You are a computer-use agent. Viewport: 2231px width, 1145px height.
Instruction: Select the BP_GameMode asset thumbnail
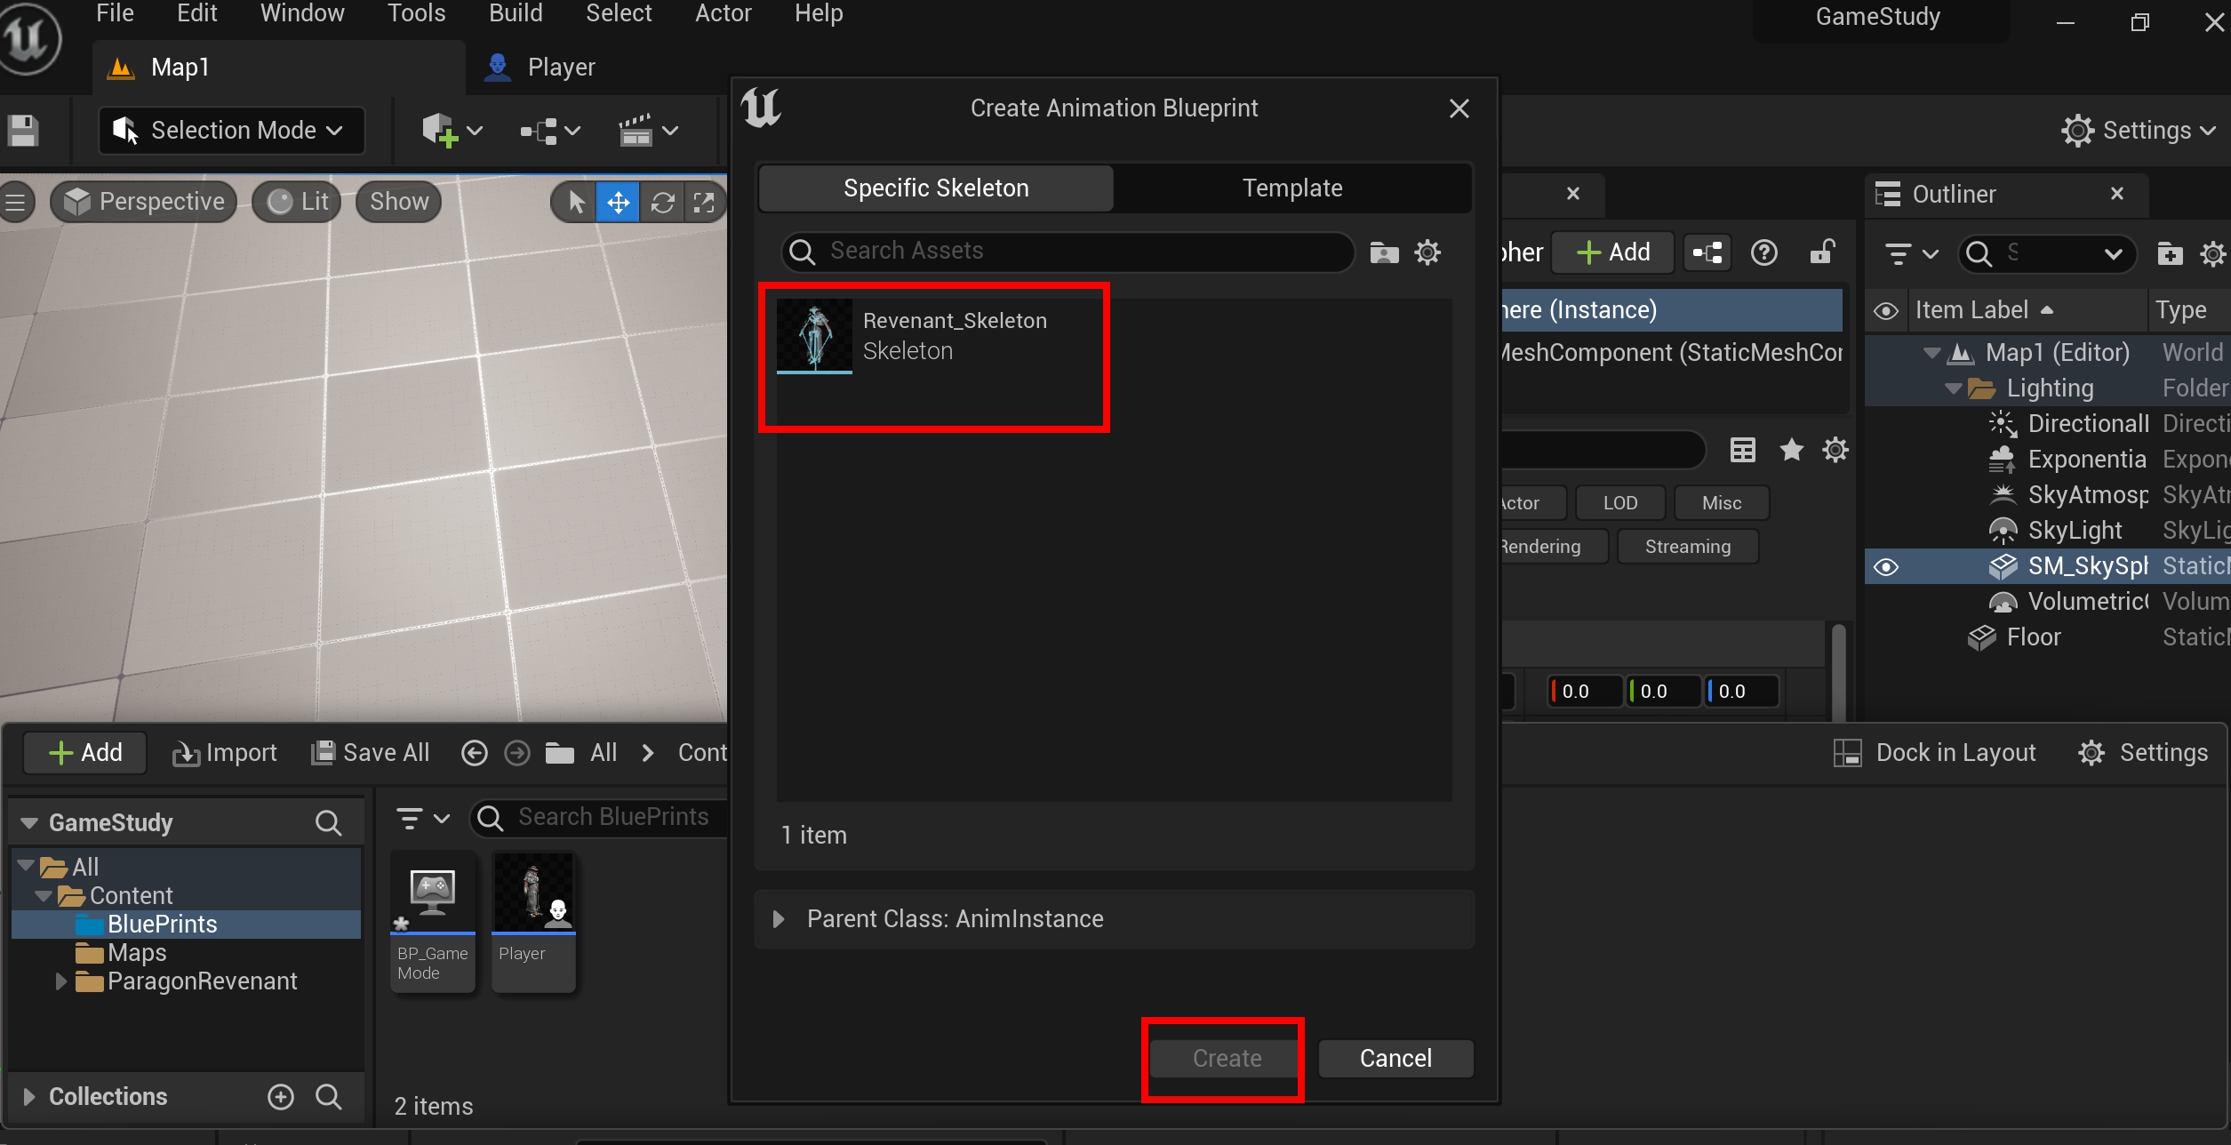[x=433, y=921]
